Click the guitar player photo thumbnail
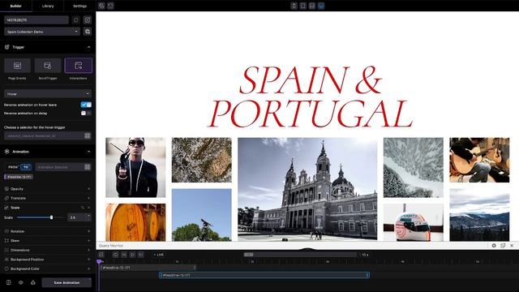The image size is (519, 292). [x=479, y=160]
